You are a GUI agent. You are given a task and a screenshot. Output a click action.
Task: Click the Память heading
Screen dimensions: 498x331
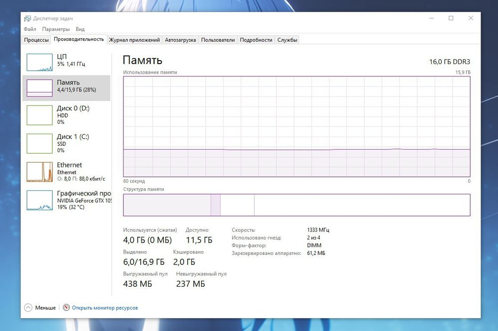pyautogui.click(x=142, y=60)
